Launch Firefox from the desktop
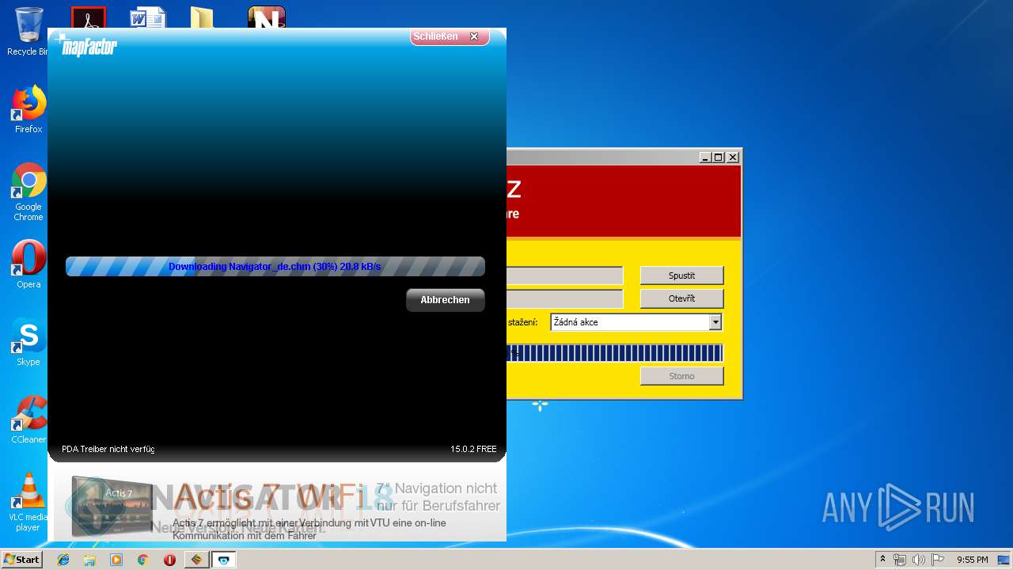This screenshot has width=1013, height=570. click(x=28, y=109)
